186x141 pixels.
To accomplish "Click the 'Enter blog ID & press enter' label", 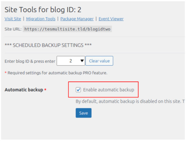I will (30, 61).
